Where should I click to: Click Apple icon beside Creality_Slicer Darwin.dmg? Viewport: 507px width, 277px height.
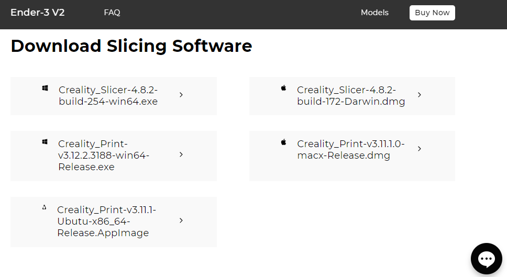click(283, 88)
